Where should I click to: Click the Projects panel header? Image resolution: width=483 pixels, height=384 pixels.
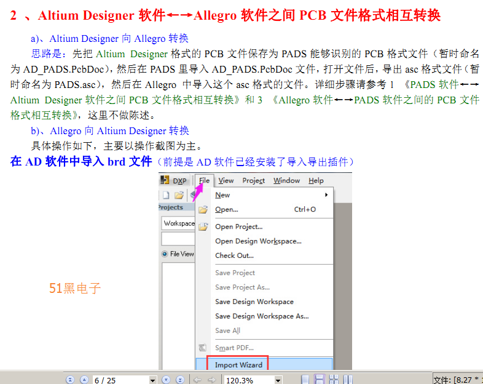click(177, 207)
